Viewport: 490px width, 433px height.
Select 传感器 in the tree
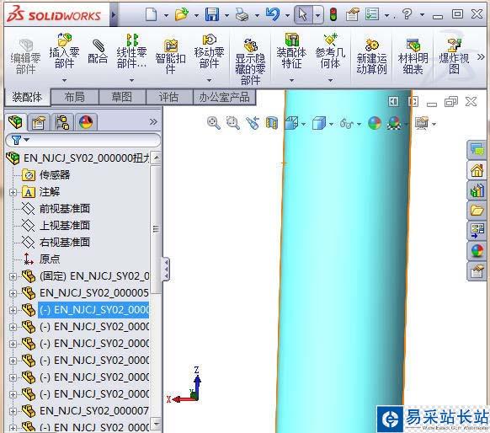45,174
